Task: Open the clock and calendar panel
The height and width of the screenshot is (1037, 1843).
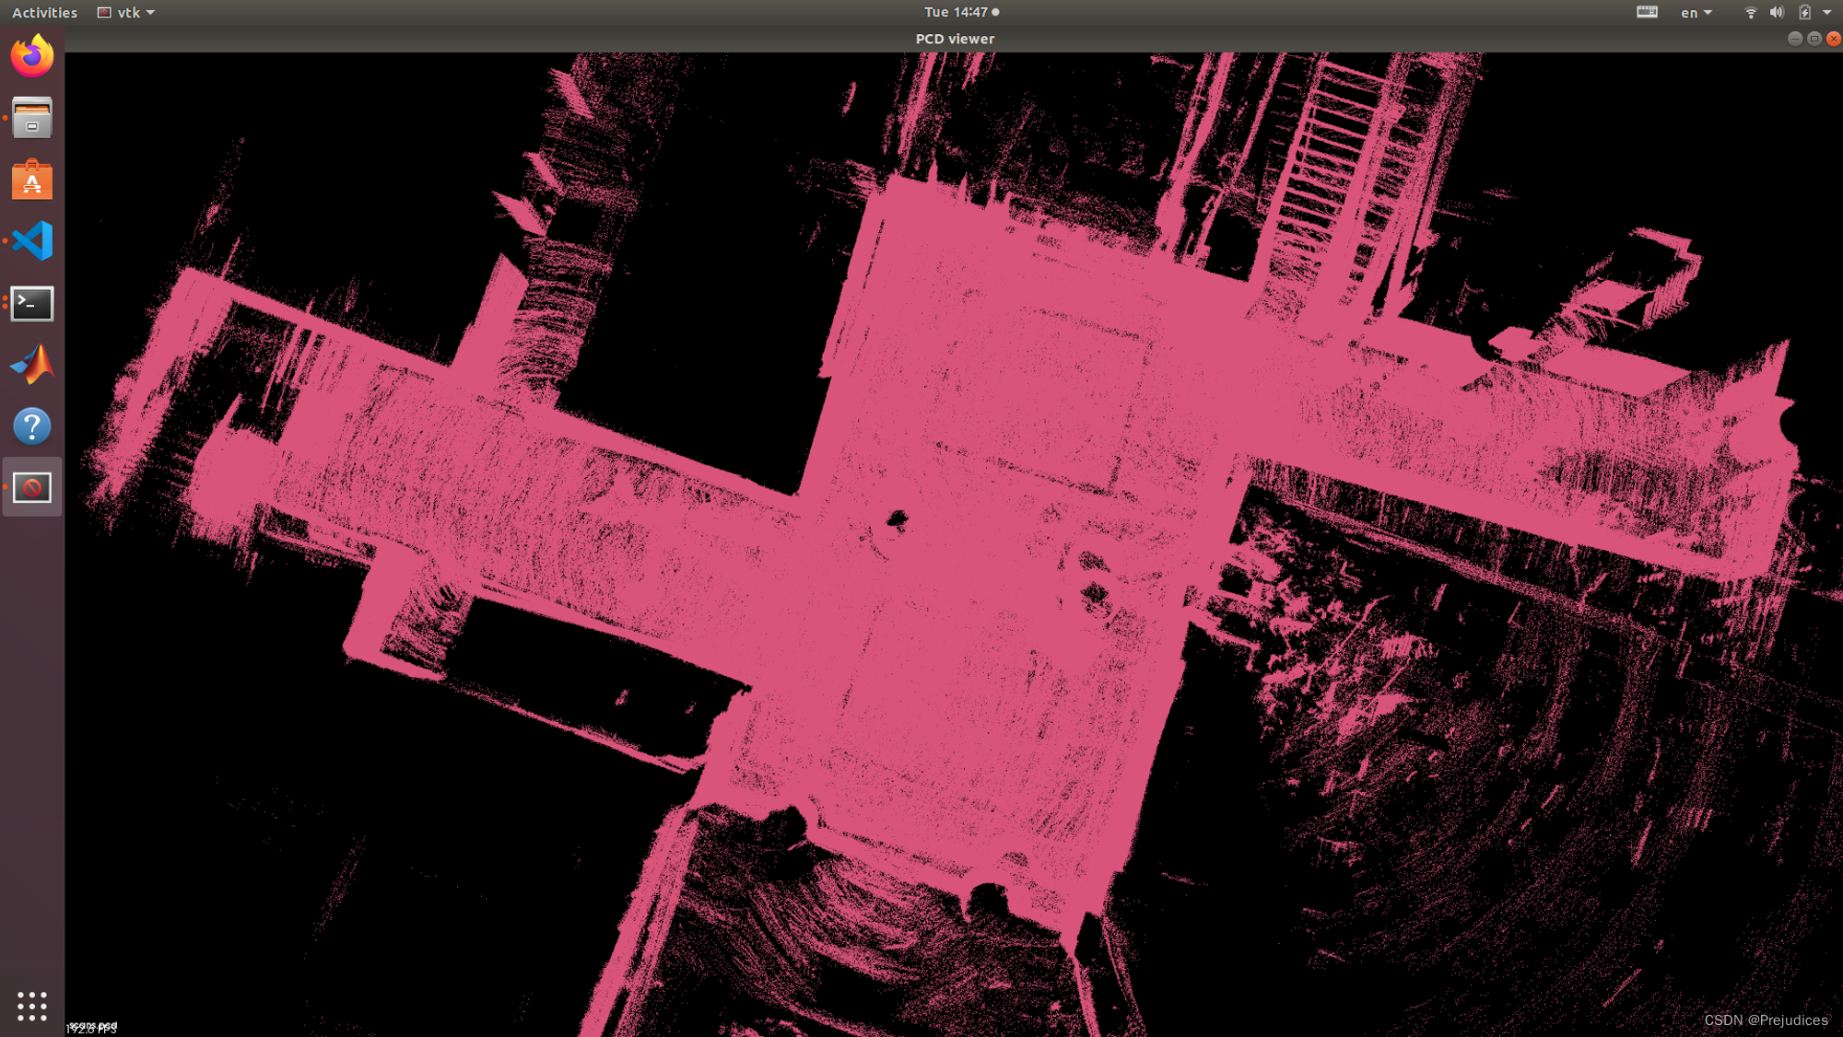Action: tap(961, 12)
